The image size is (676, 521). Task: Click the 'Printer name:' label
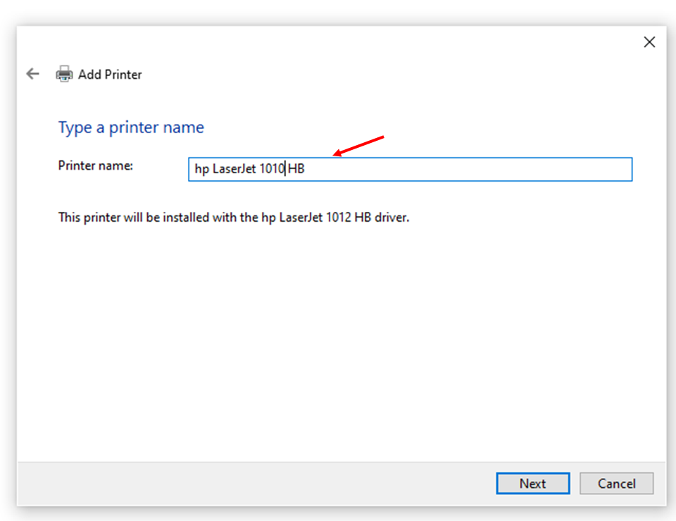click(96, 165)
